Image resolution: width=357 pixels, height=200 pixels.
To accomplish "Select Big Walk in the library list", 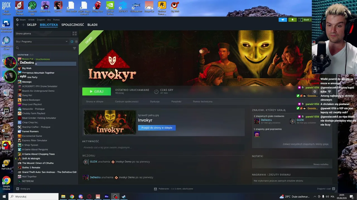I will pyautogui.click(x=27, y=68).
